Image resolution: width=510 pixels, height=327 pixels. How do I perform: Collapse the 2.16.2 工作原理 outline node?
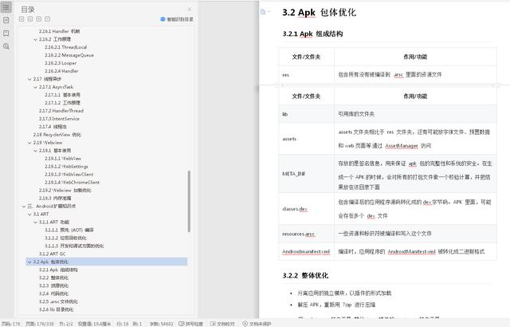tap(36, 38)
